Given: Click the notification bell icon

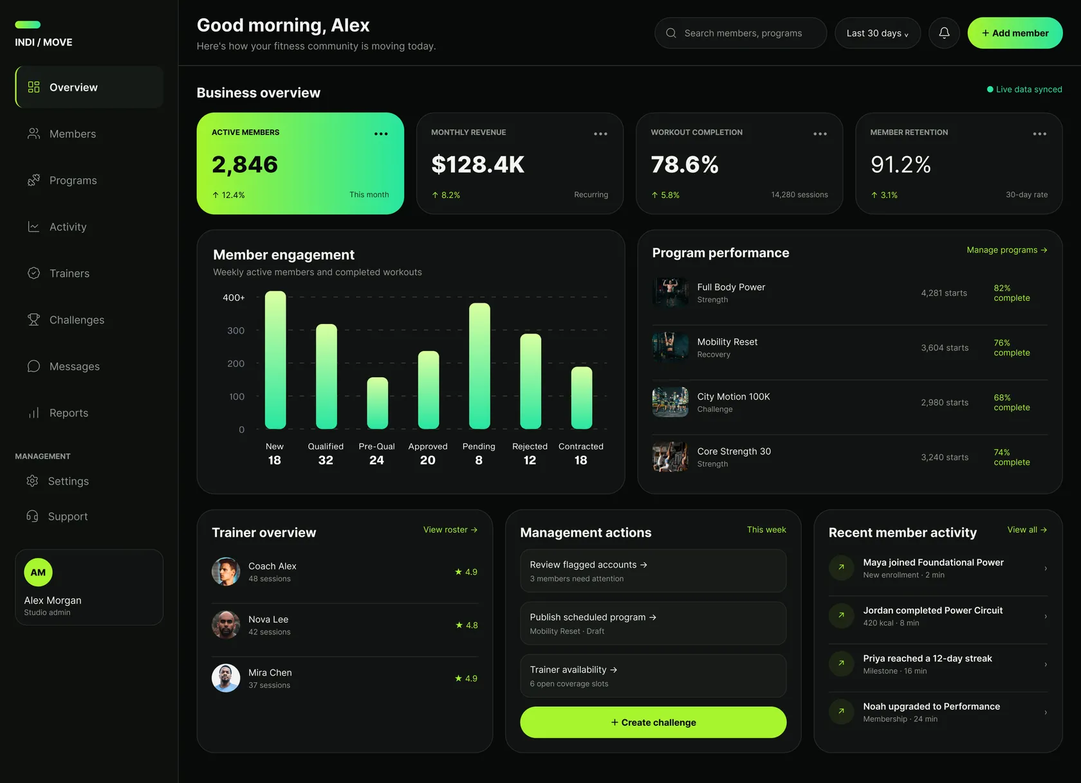Looking at the screenshot, I should [x=944, y=33].
